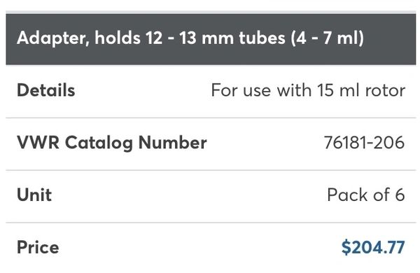420x273 pixels.
Task: Click the digit '6' in Unit value
Action: pyautogui.click(x=400, y=195)
